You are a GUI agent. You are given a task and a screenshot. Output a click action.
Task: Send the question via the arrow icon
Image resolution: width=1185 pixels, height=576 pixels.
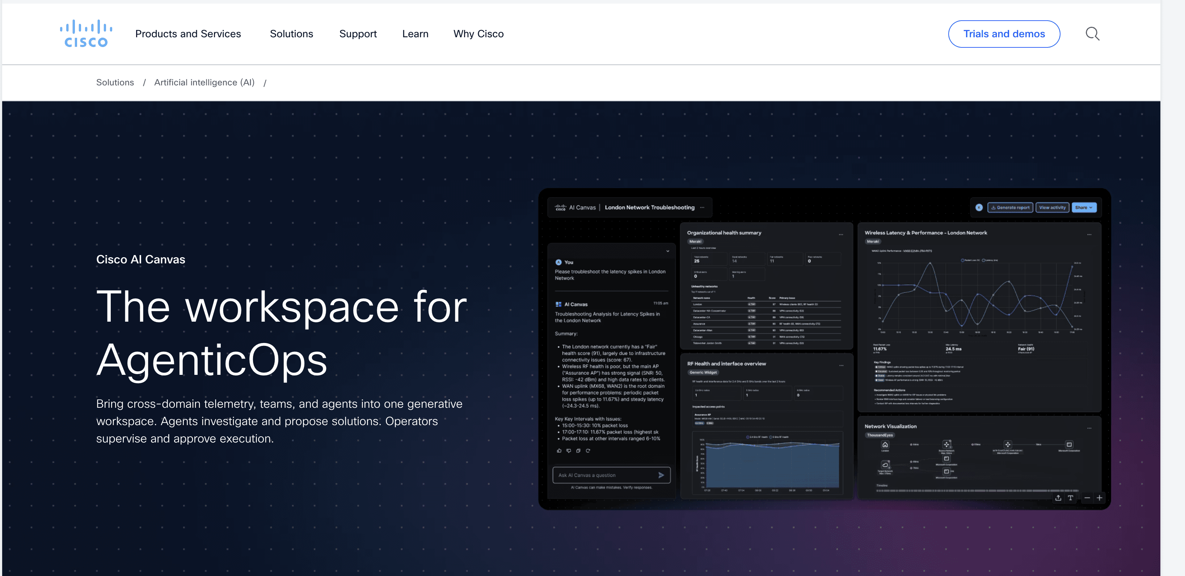[662, 475]
